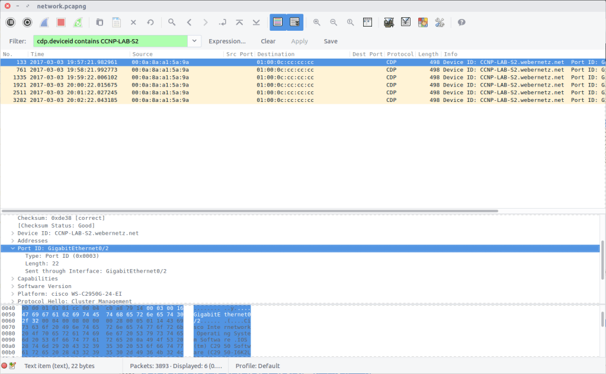Open the preferences tools icon
606x374 pixels.
(439, 23)
